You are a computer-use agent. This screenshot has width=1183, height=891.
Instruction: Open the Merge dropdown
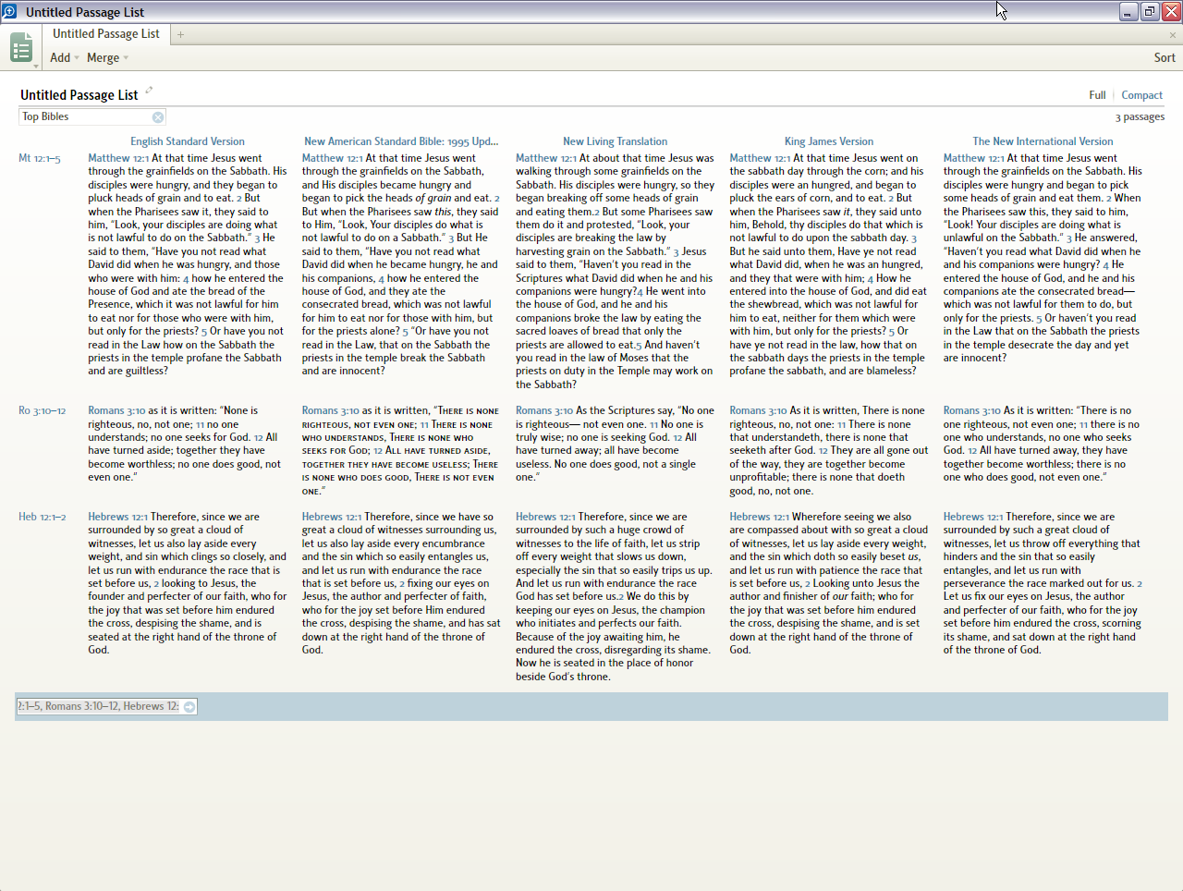tap(107, 57)
